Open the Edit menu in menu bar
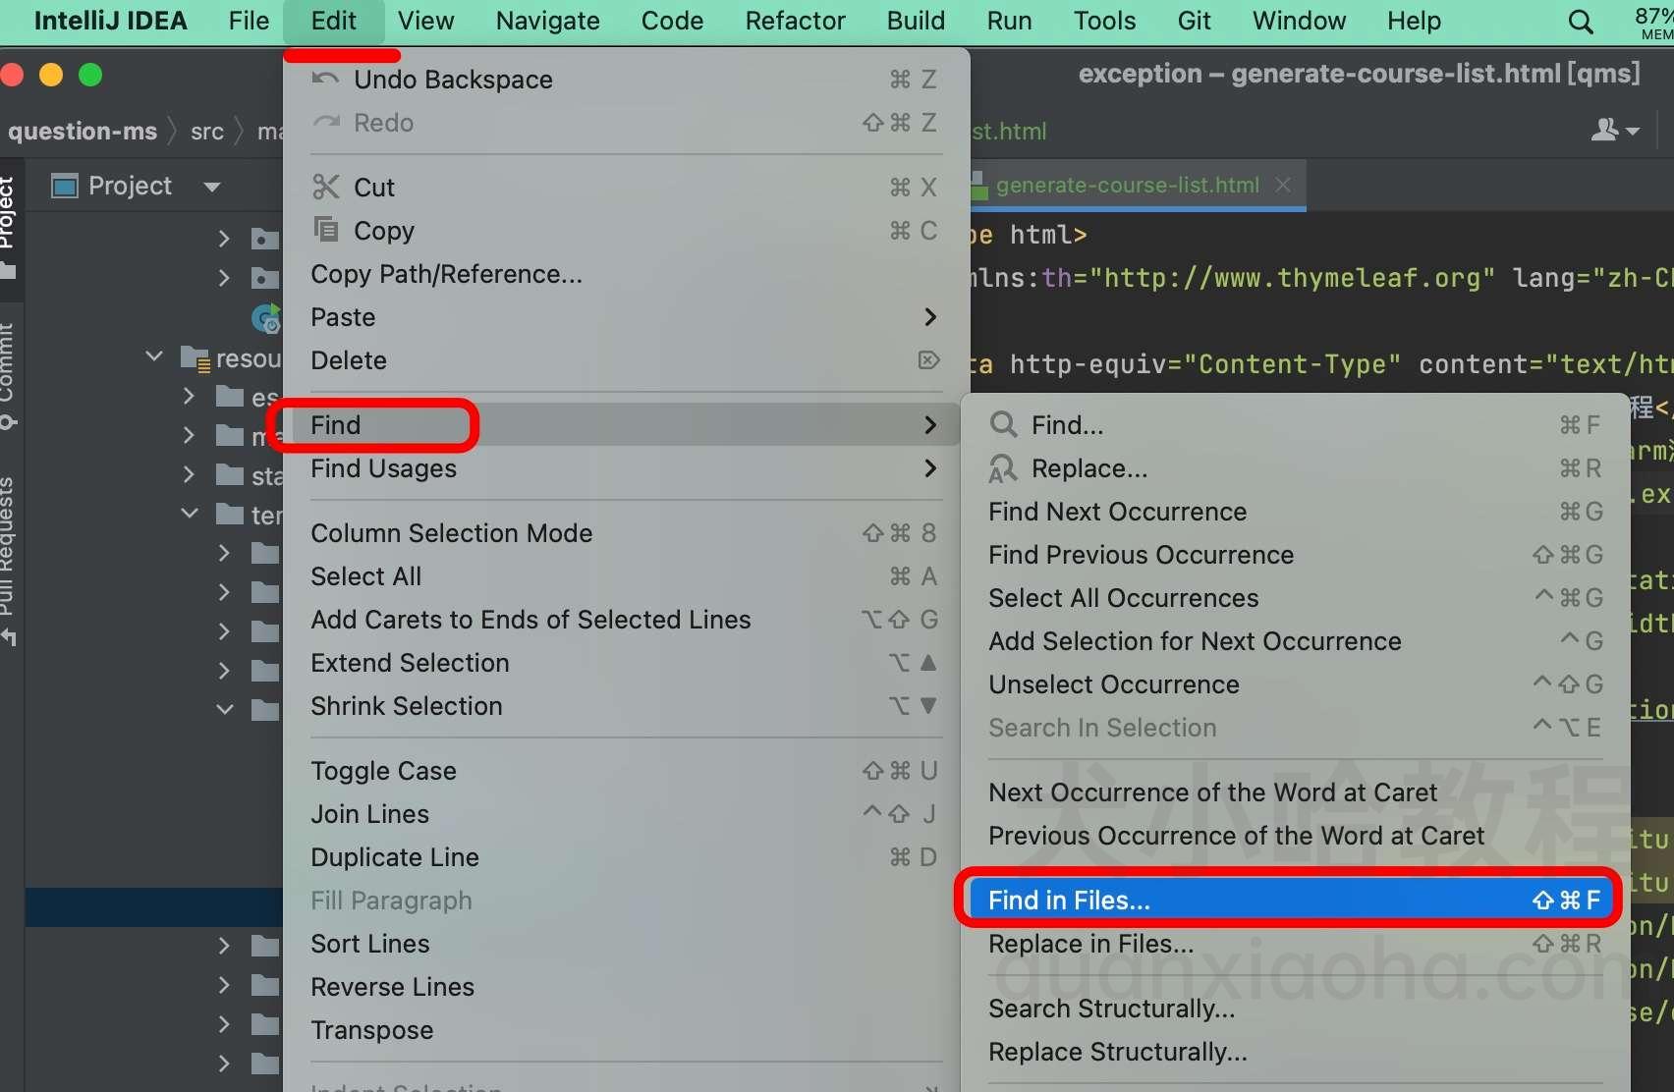Viewport: 1674px width, 1092px height. click(x=333, y=21)
